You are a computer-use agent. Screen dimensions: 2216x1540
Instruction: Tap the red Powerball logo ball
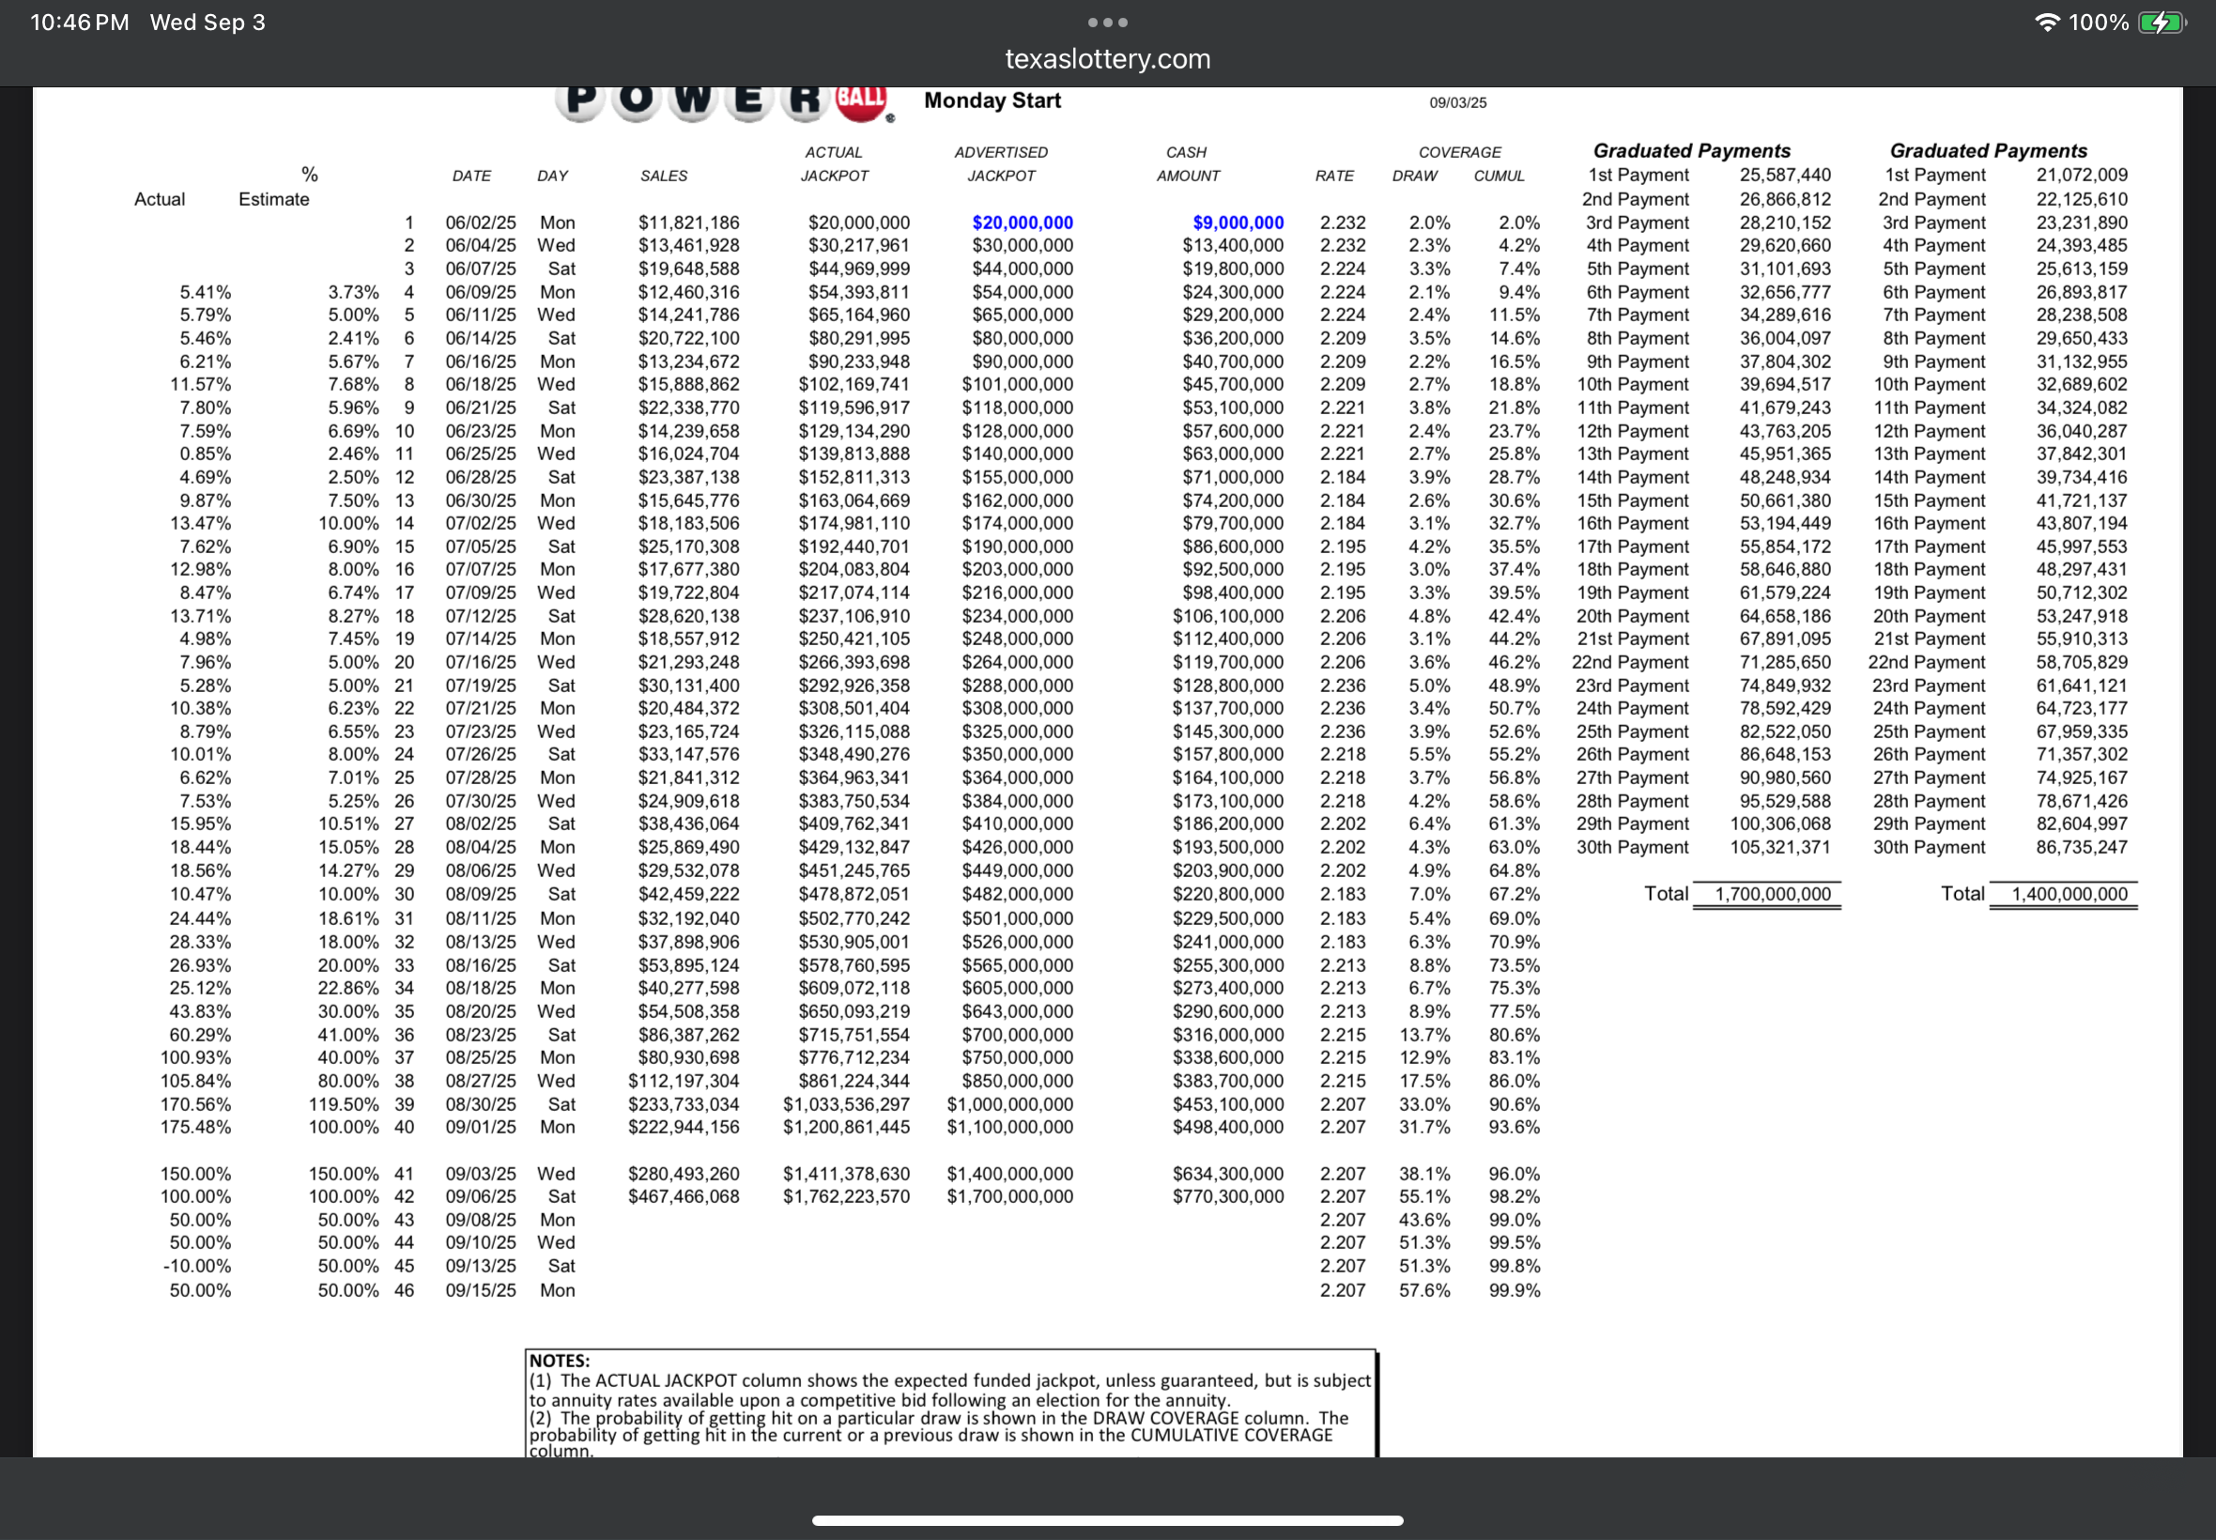[x=861, y=100]
